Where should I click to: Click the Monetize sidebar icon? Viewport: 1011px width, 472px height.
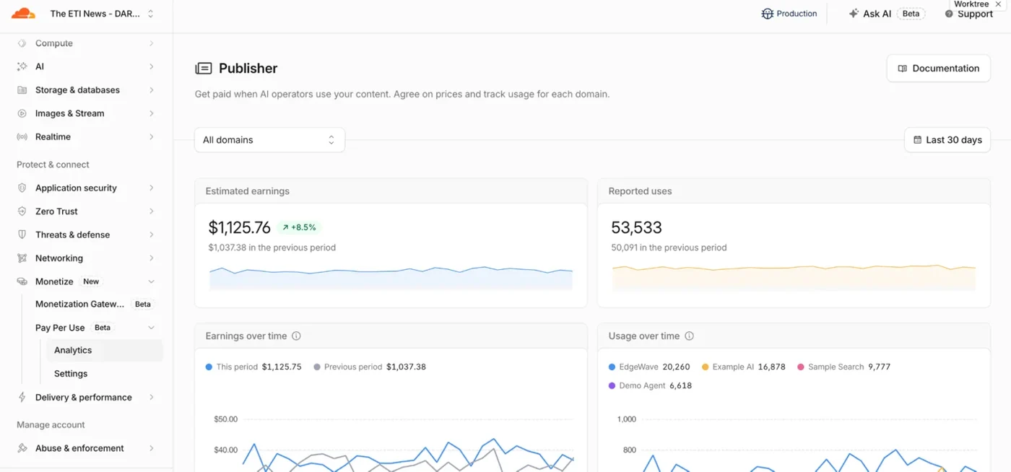click(x=22, y=281)
